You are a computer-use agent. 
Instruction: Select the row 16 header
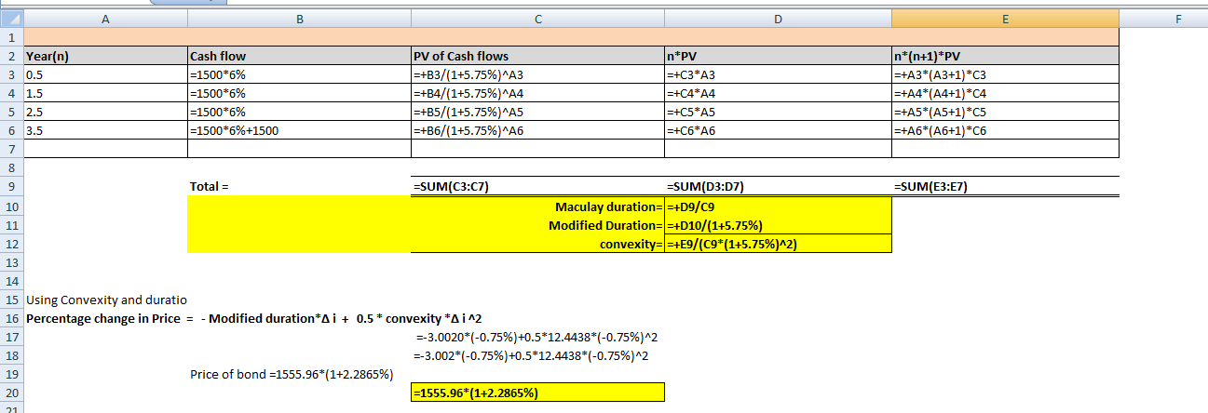12,318
